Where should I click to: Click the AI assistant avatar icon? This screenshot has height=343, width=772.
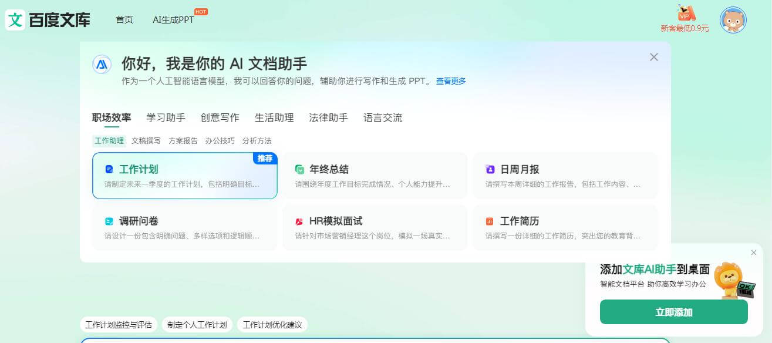(102, 65)
